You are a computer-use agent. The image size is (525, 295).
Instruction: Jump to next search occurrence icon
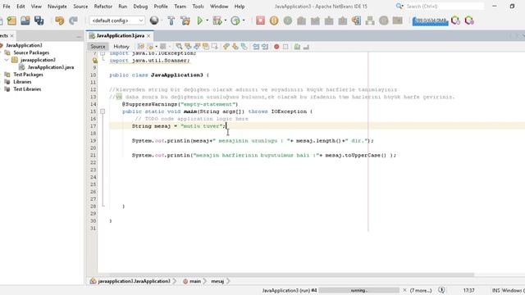tap(197, 47)
